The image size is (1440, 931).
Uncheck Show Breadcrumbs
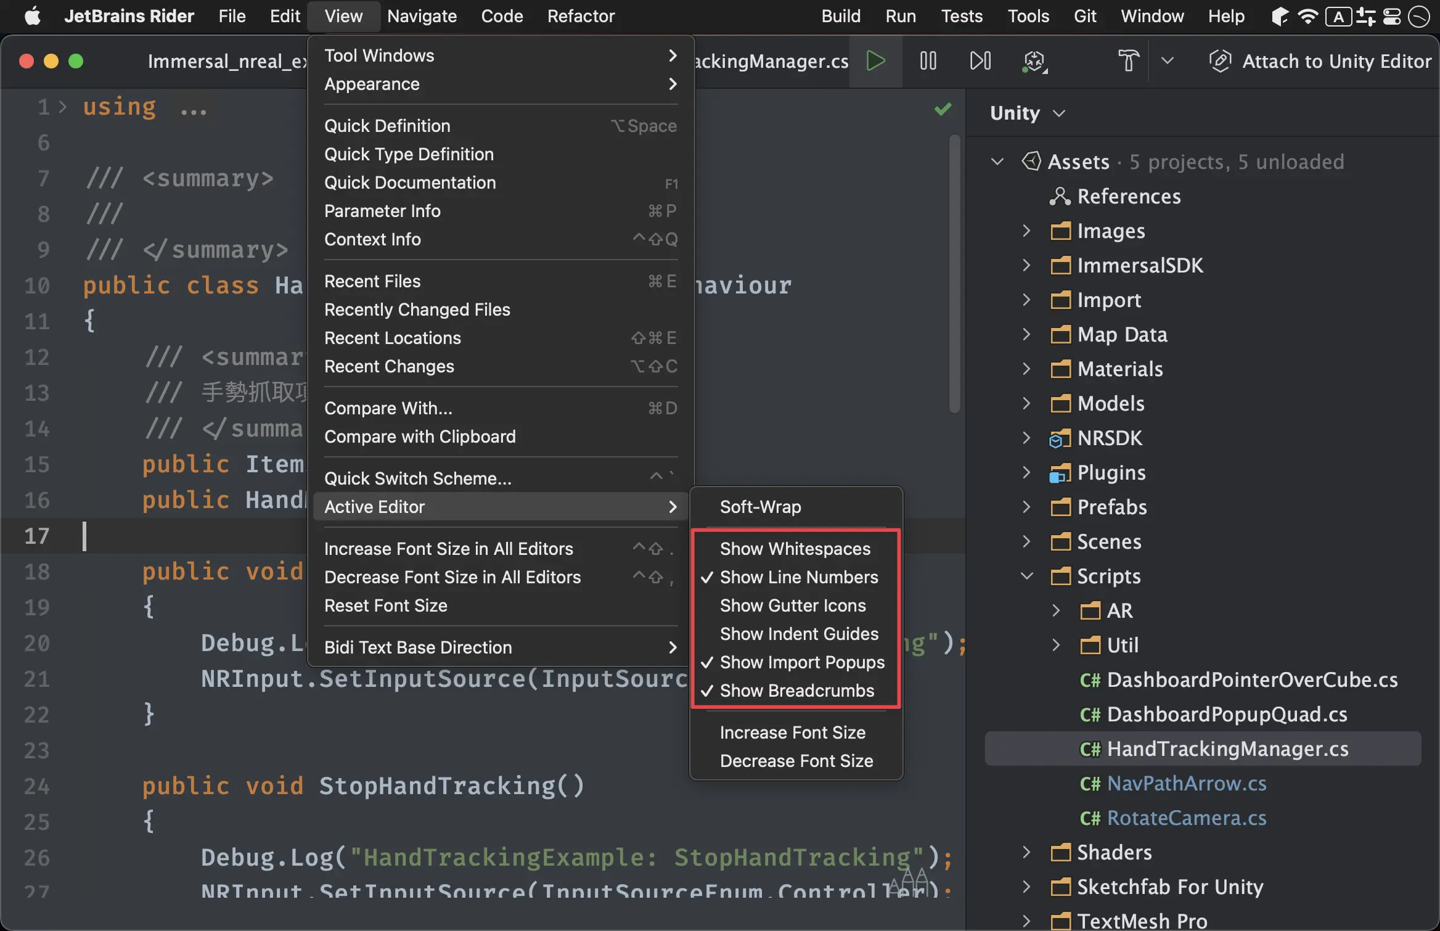click(796, 691)
